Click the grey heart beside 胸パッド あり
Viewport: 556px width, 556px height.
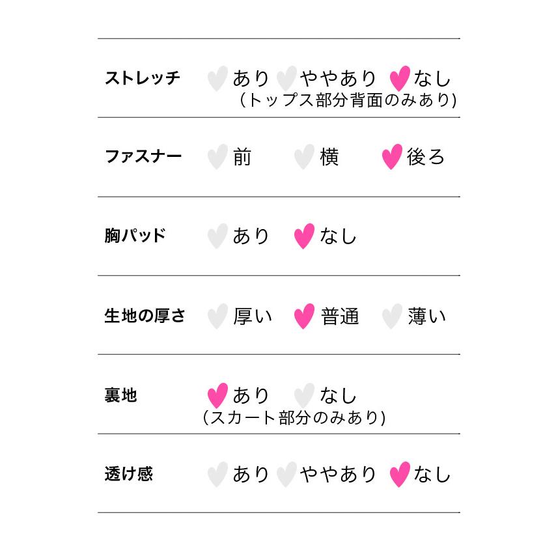tap(217, 236)
